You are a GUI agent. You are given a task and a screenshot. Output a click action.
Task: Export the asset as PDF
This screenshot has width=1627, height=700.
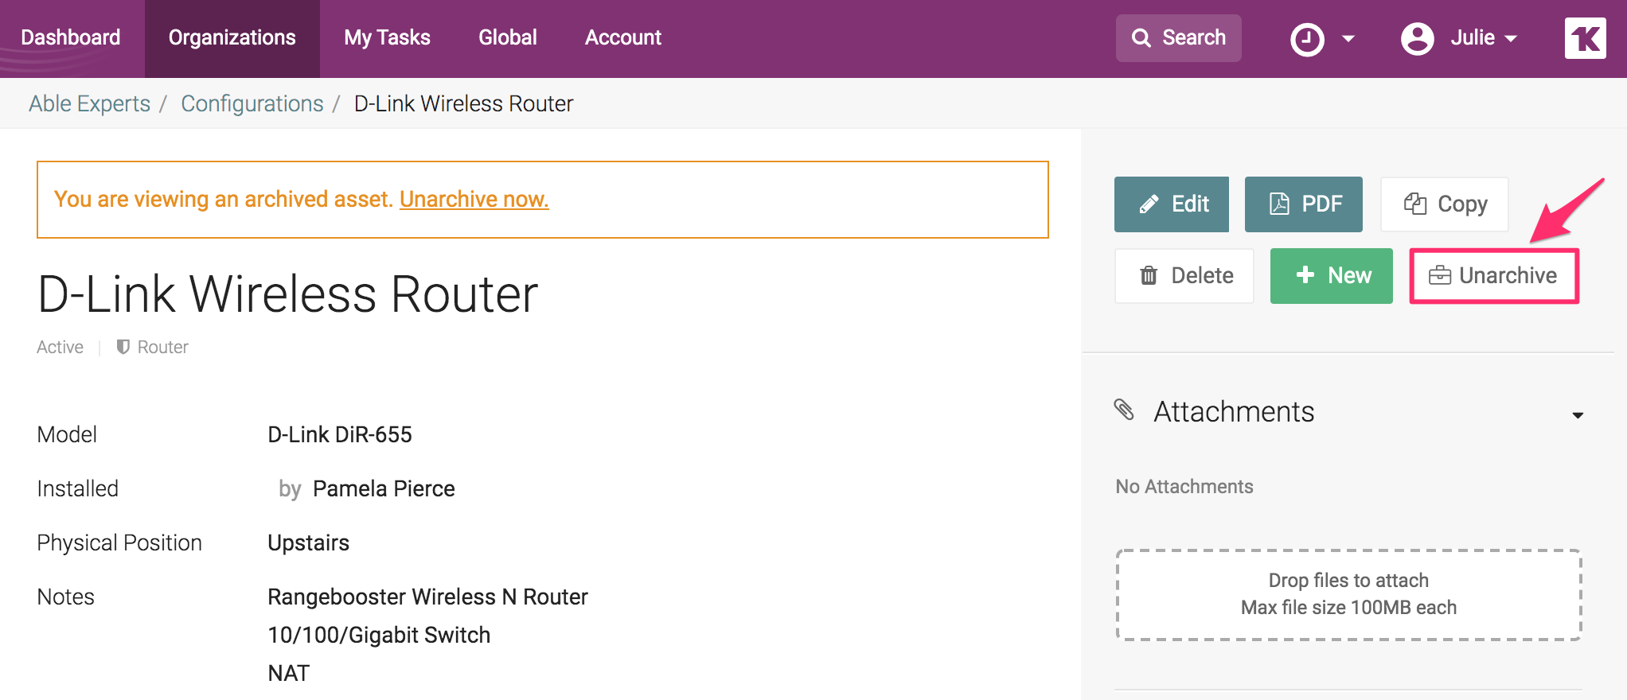[1303, 204]
